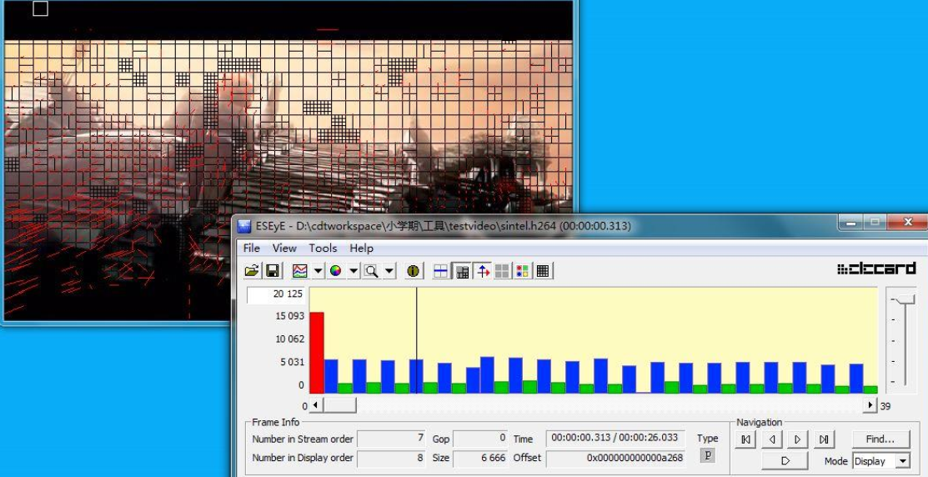Viewport: 928px width, 477px height.
Task: Toggle the colored dots block-type icon
Action: click(x=522, y=271)
